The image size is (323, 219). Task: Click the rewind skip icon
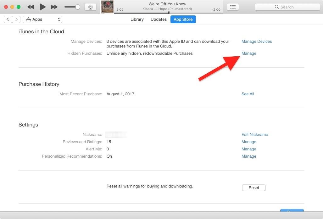coord(30,7)
